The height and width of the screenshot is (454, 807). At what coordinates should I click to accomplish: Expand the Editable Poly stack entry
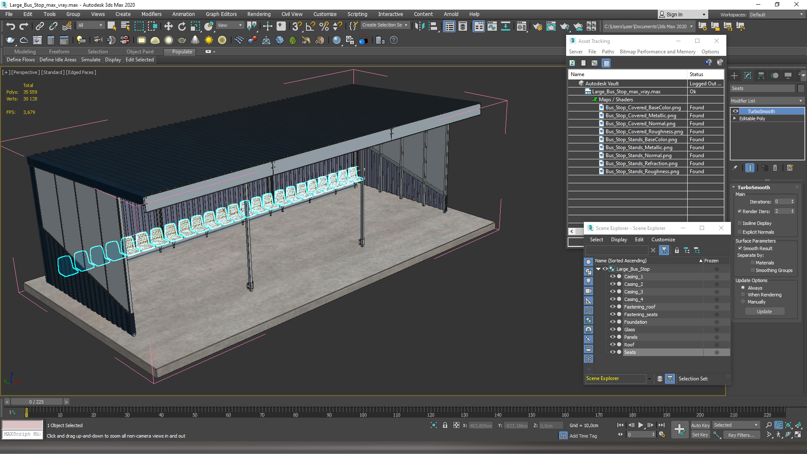tap(735, 119)
